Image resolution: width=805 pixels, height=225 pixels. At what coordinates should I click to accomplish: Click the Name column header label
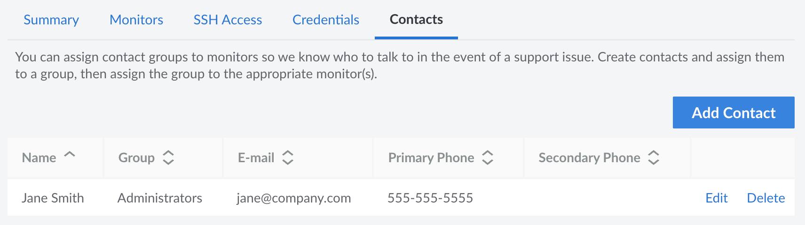tap(39, 157)
